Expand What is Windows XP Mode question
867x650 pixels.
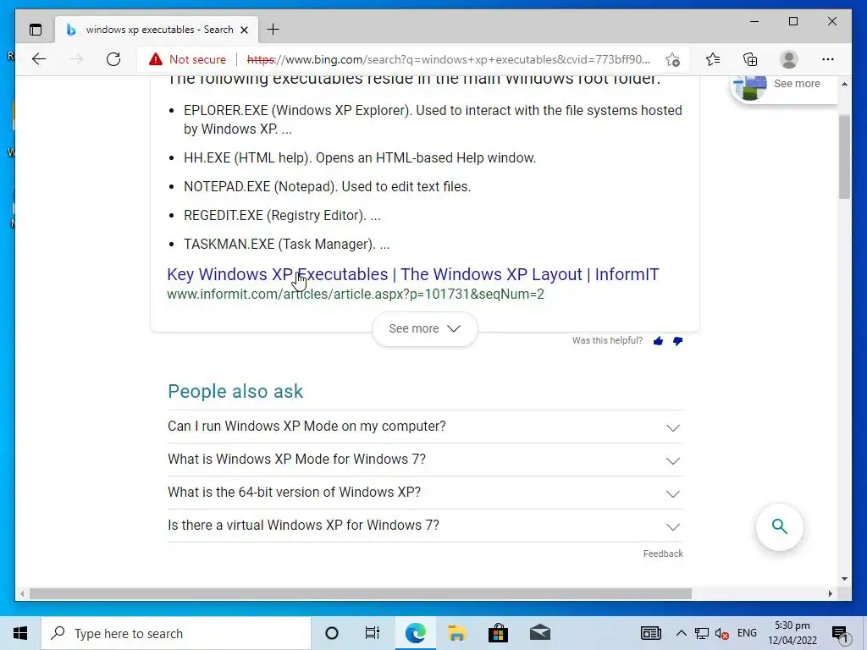(x=425, y=460)
